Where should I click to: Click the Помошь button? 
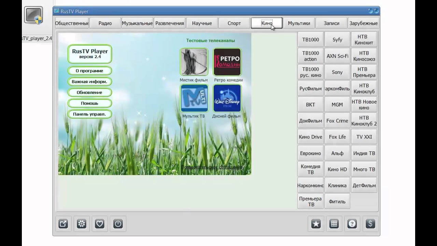pos(89,103)
